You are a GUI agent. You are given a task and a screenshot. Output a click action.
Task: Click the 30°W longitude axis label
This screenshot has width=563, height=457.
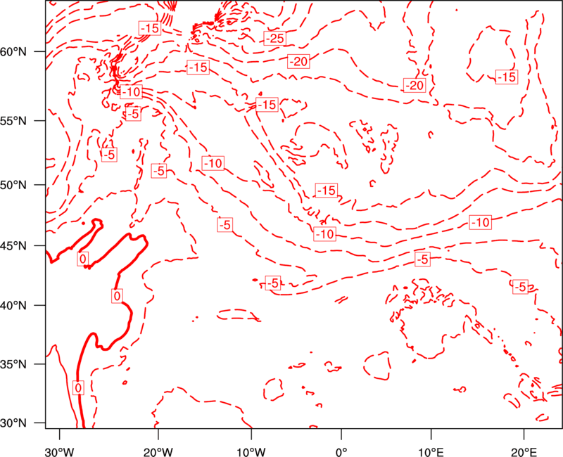60,451
